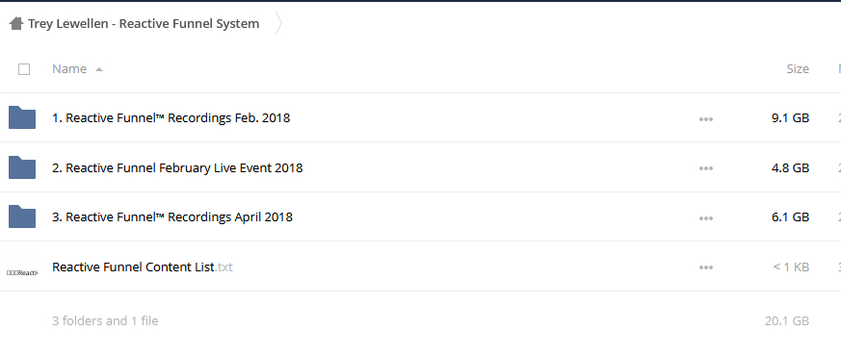The height and width of the screenshot is (356, 841).
Task: Open more options for Reactive Funnel Content List.txt
Action: click(706, 267)
